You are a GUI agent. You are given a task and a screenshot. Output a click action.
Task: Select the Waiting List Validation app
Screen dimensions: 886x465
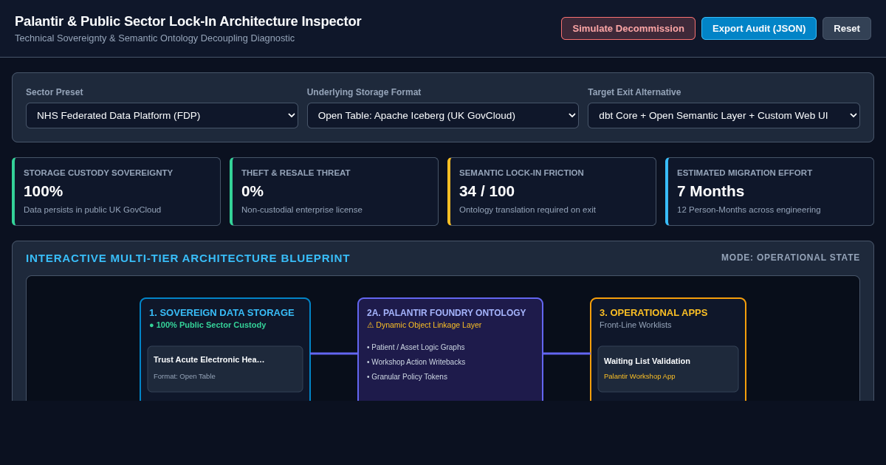tap(668, 369)
